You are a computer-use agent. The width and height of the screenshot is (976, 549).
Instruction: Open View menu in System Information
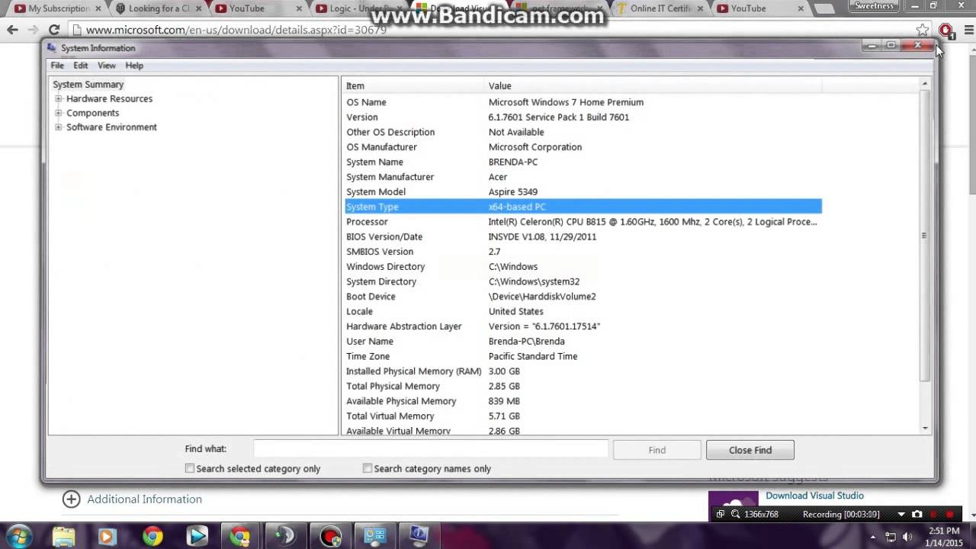[107, 66]
